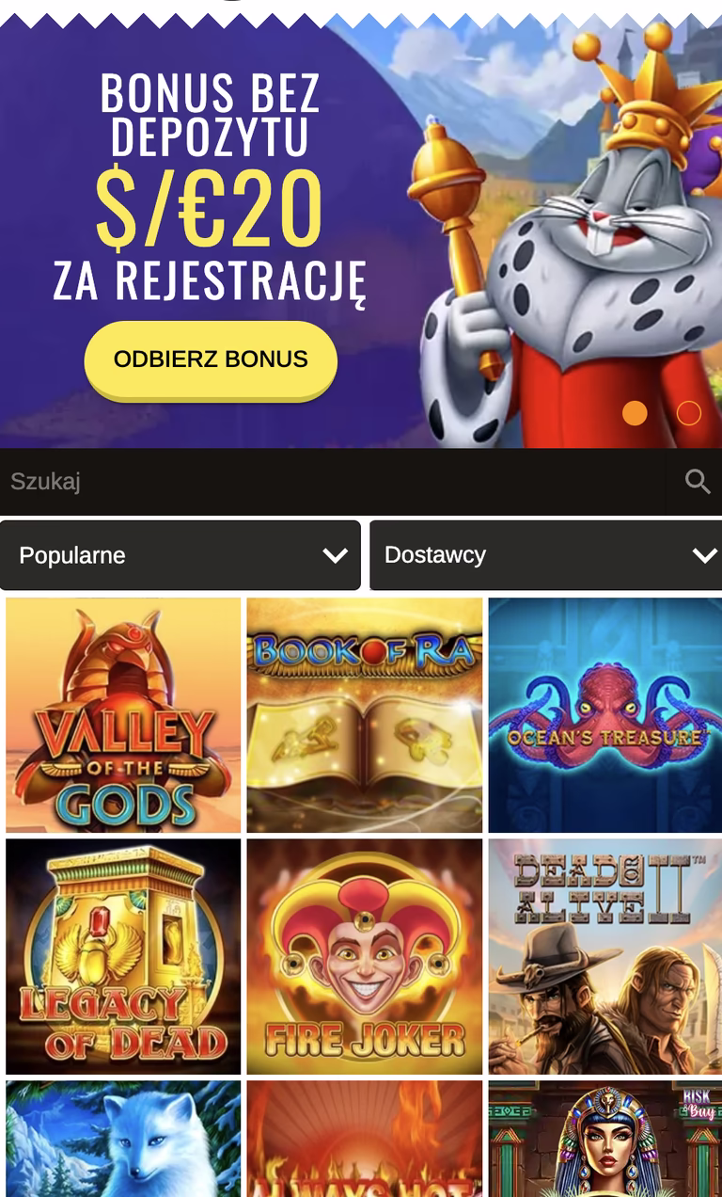Open the white wolf slot game
The image size is (722, 1197).
pyautogui.click(x=123, y=1139)
